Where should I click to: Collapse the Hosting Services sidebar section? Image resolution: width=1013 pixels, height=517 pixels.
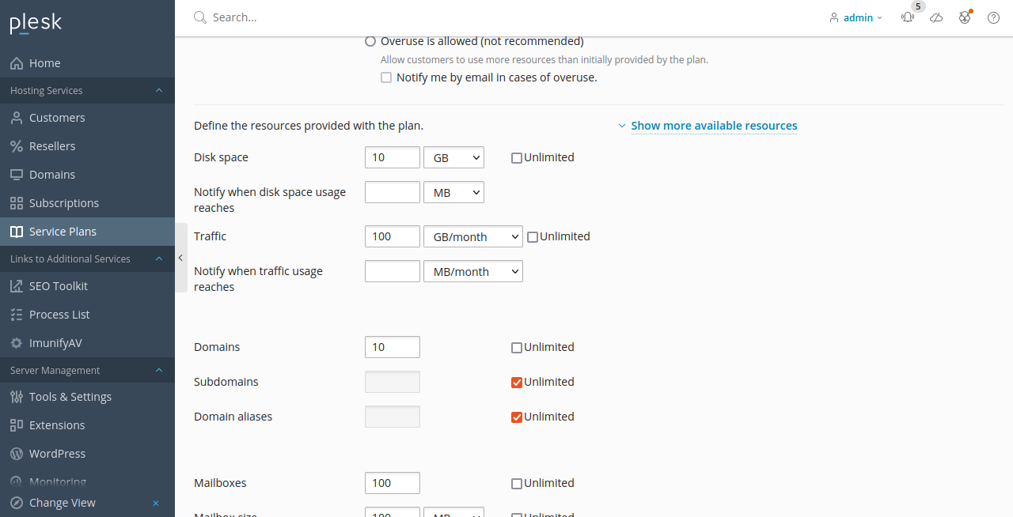(158, 90)
